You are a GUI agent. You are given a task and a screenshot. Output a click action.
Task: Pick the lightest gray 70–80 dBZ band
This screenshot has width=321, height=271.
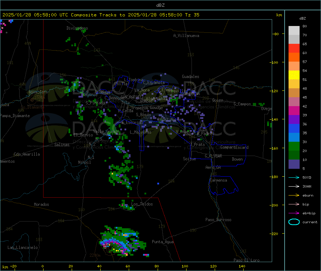click(294, 31)
